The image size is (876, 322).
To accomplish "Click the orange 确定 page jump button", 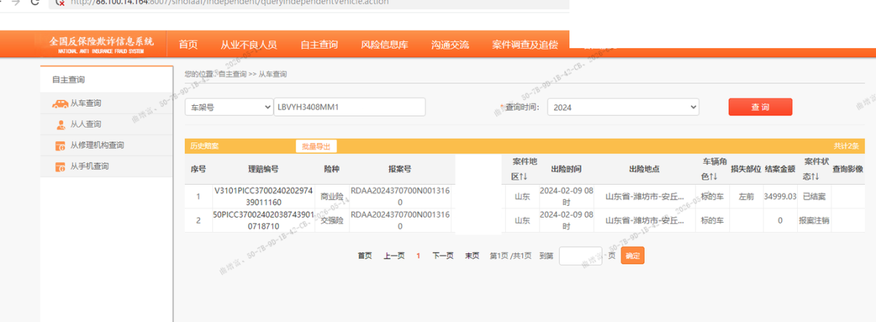I will [632, 256].
